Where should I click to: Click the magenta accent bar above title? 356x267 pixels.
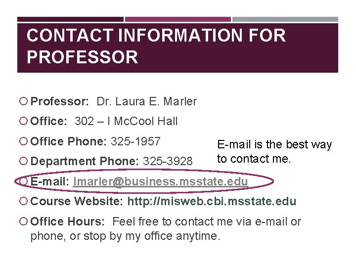pyautogui.click(x=178, y=19)
